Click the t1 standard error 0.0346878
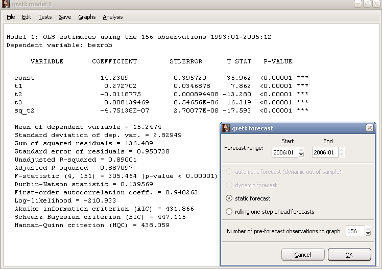 click(x=192, y=86)
